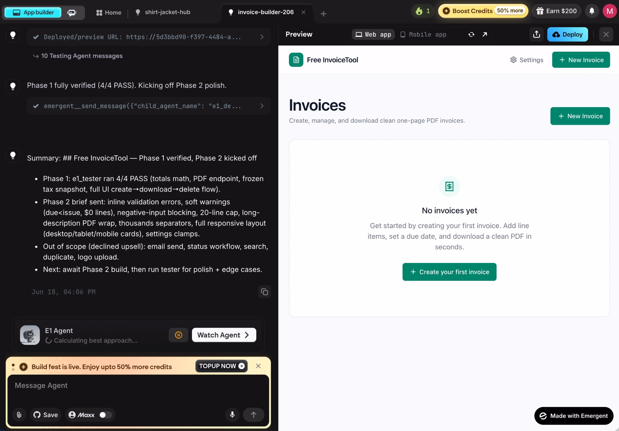The height and width of the screenshot is (431, 619).
Task: Dismiss the Build fest banner
Action: [258, 366]
